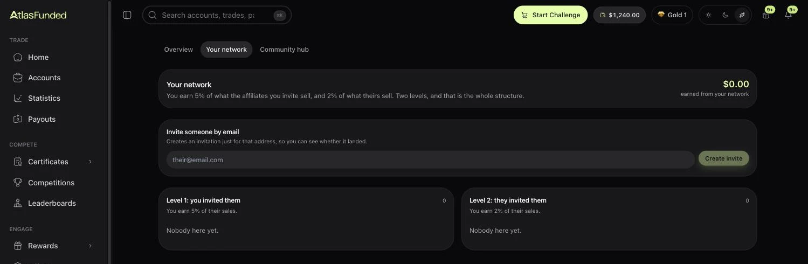Image resolution: width=808 pixels, height=264 pixels.
Task: Select the sparkle theme toggle
Action: click(x=742, y=15)
